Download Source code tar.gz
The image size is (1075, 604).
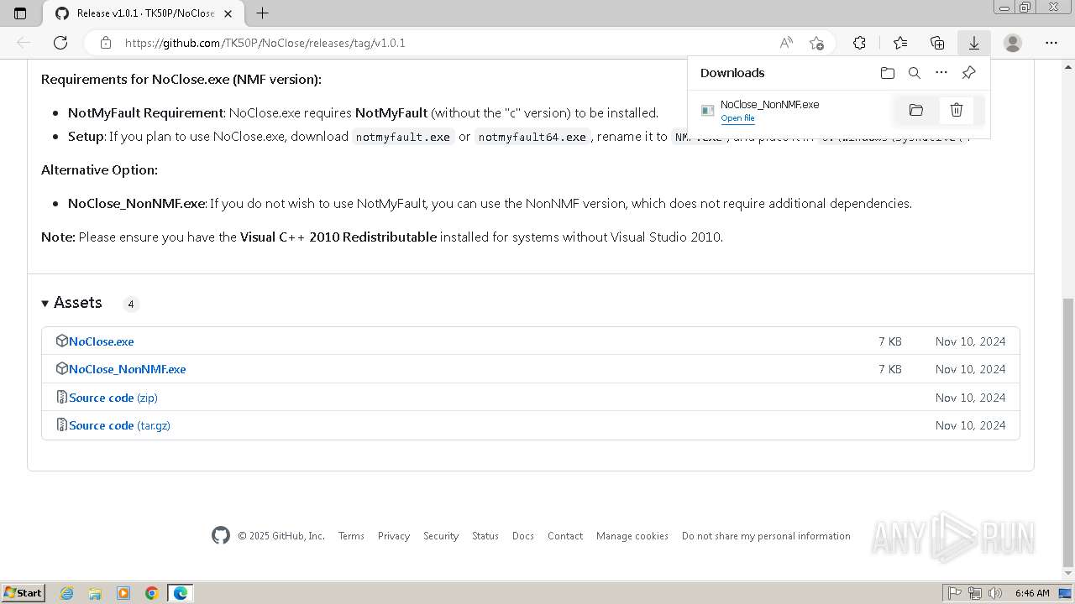tap(119, 425)
